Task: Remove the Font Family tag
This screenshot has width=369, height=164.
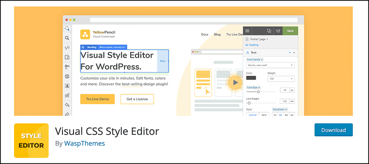Action: click(x=262, y=60)
